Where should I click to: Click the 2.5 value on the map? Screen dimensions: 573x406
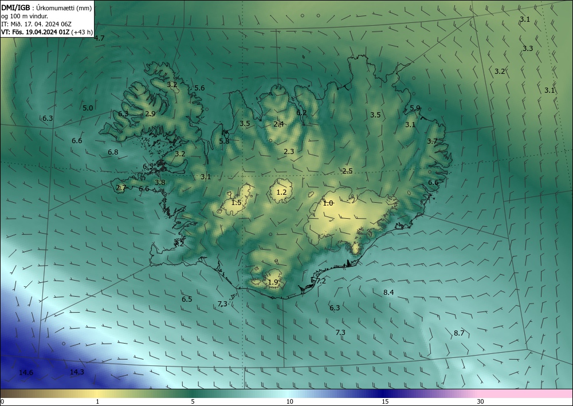347,171
